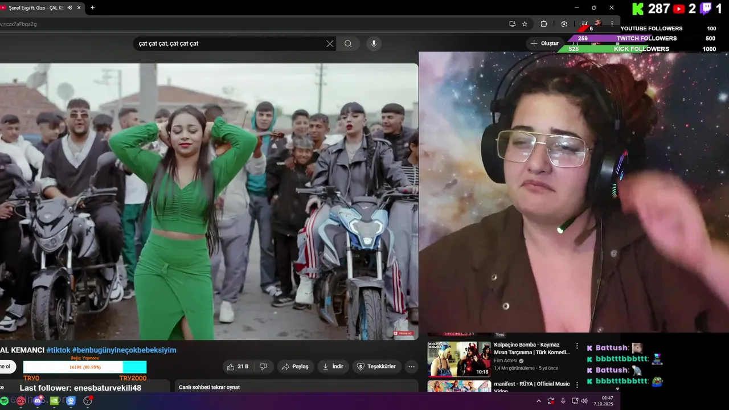The height and width of the screenshot is (410, 729).
Task: Like the video with the thumbs-up button
Action: tap(238, 367)
